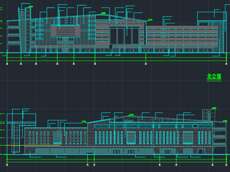This screenshot has height=172, width=230.
Task: Select the green 北立面 title text
Action: [x=214, y=77]
